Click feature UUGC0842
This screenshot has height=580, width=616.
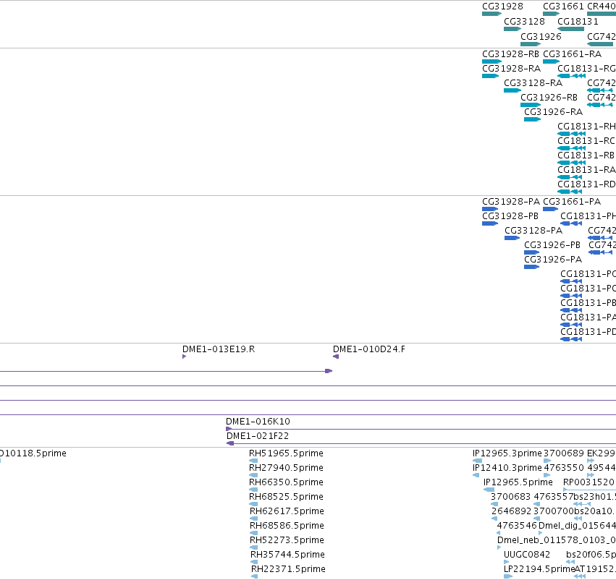[x=505, y=563]
